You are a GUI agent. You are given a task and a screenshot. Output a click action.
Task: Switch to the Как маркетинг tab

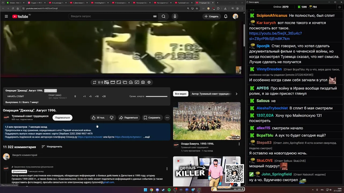point(162,3)
